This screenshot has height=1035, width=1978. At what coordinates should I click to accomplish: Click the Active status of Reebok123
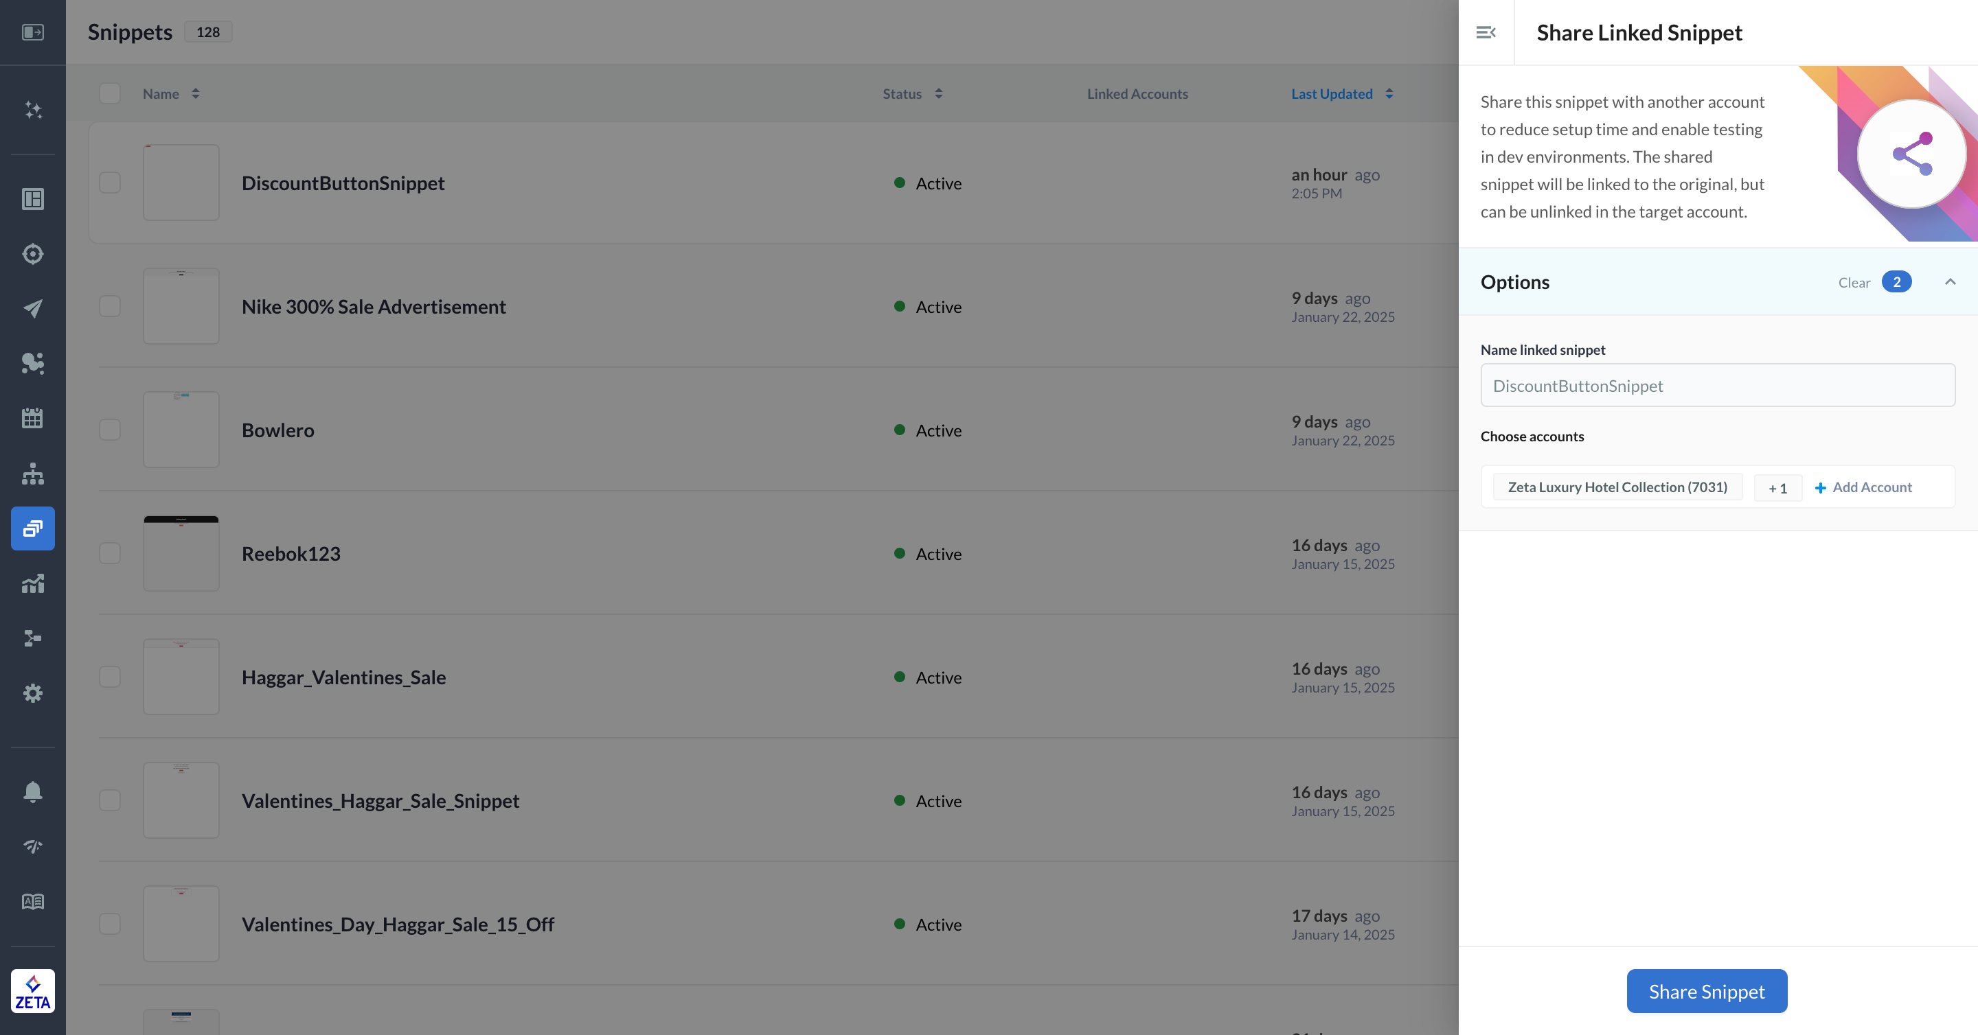[929, 554]
